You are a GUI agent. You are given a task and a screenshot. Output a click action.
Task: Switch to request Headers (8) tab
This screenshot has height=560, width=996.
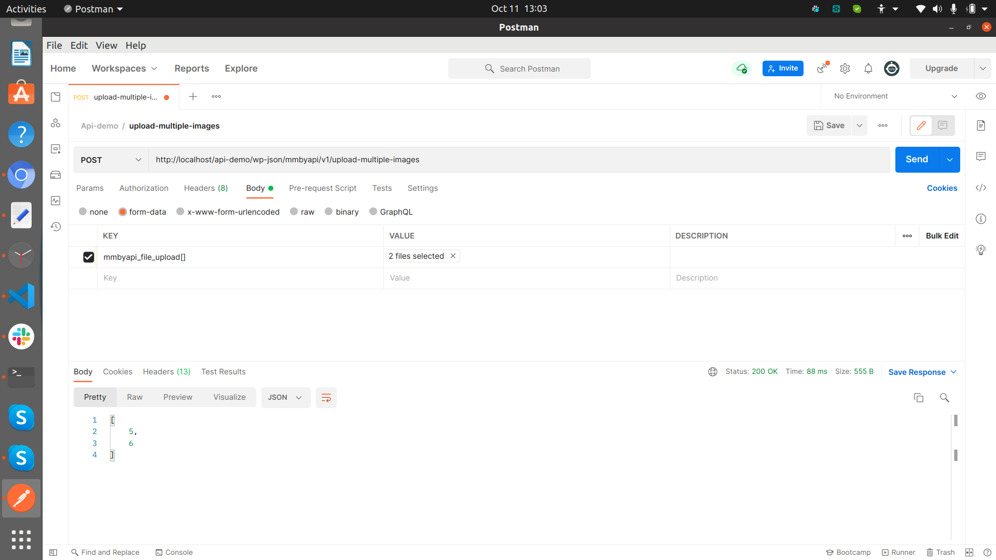tap(206, 188)
